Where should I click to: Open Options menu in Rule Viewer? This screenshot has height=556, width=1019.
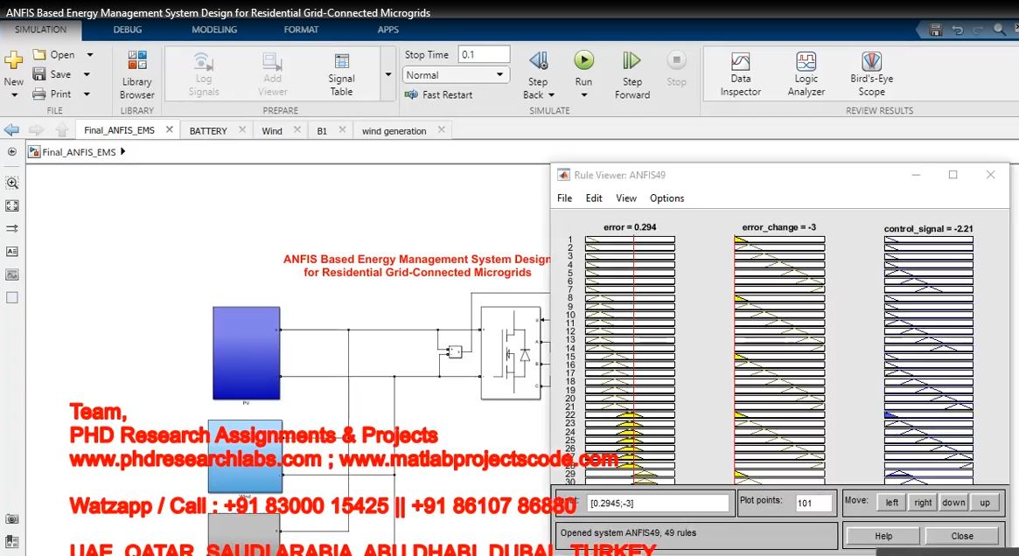coord(667,198)
